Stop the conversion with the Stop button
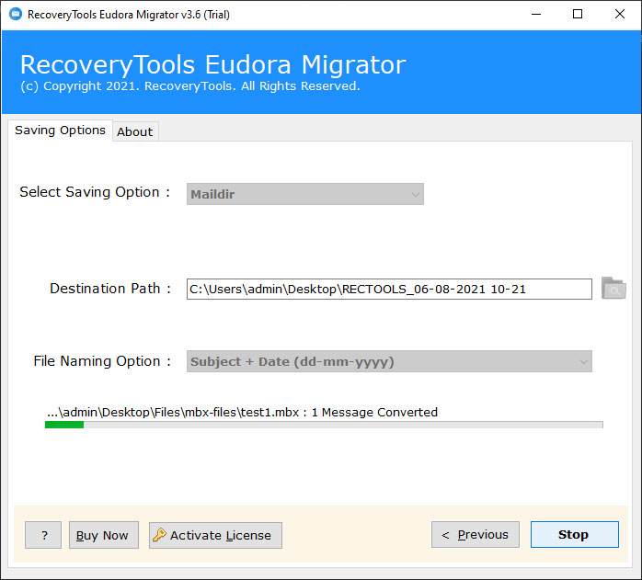 click(x=575, y=535)
